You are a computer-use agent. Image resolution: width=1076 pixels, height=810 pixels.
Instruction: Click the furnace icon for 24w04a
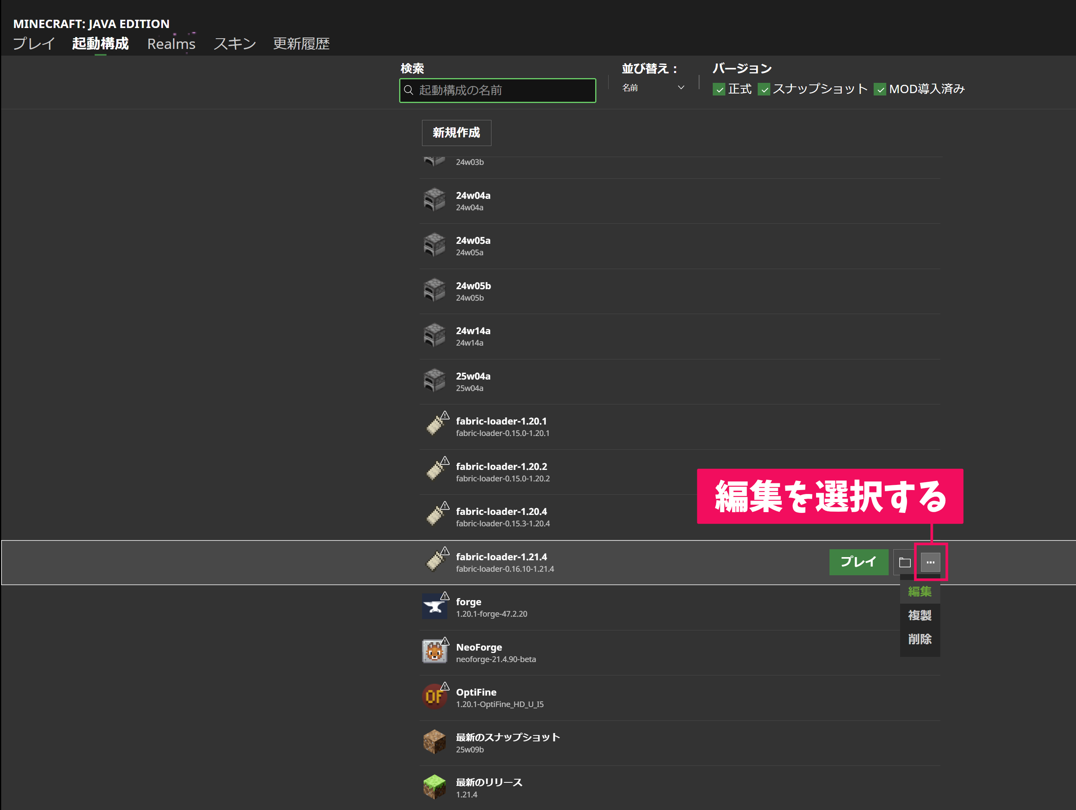tap(434, 200)
